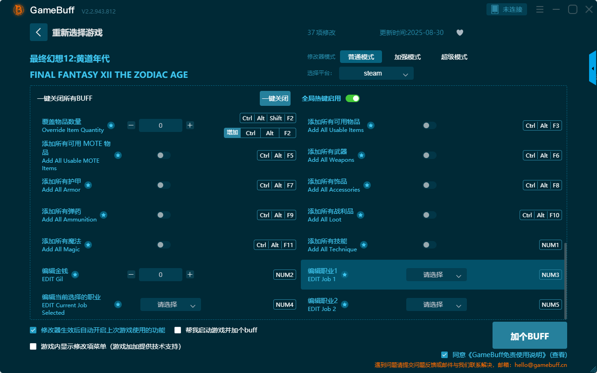Open the EDIT Current Job Selected dropdown
This screenshot has height=373, width=597.
(x=171, y=304)
